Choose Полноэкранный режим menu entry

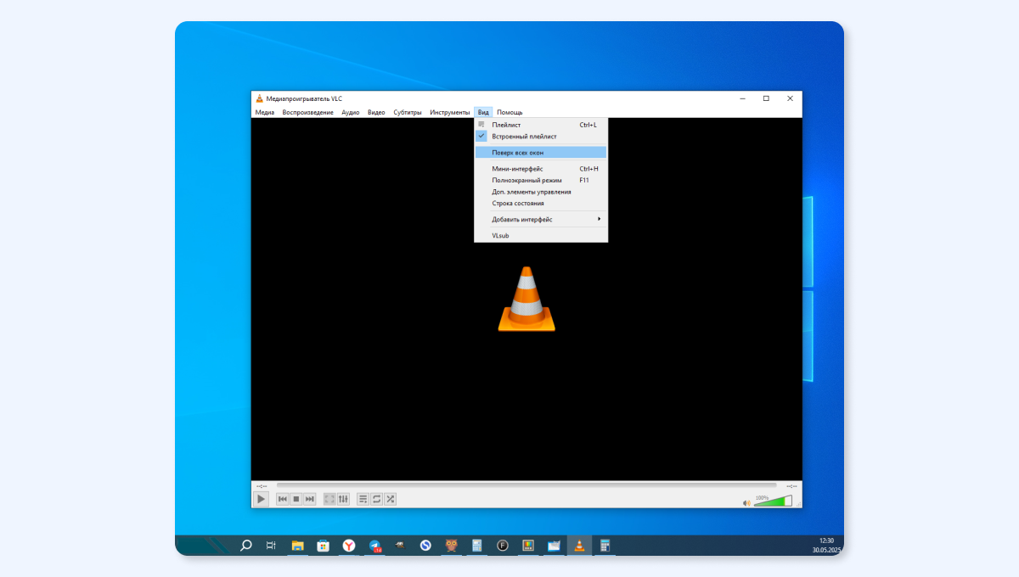[x=541, y=180]
